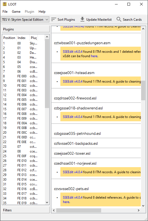Viewport: 148px width, 221px height.
Task: Select plugin row at position 3 (Da...)
Action: [x=24, y=53]
